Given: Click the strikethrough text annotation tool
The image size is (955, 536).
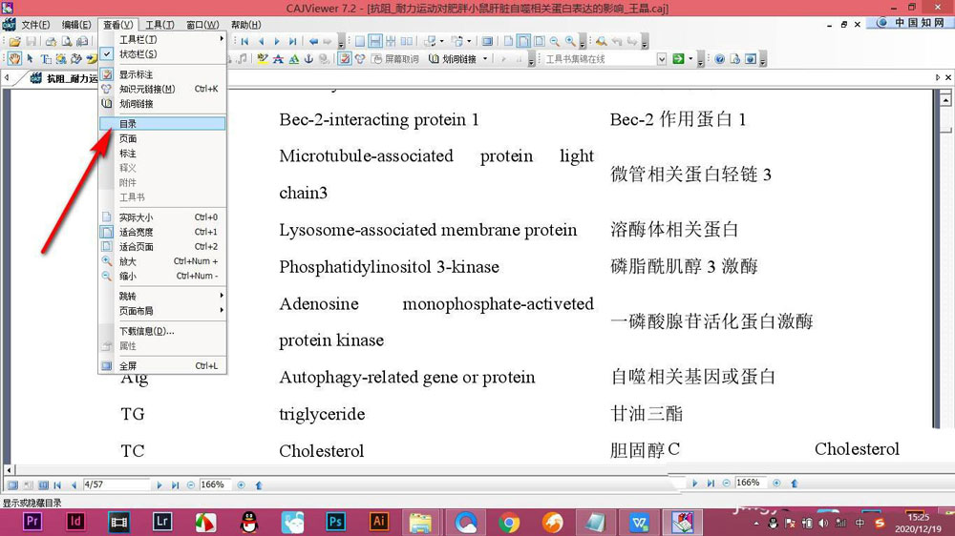Looking at the screenshot, I should 278,59.
